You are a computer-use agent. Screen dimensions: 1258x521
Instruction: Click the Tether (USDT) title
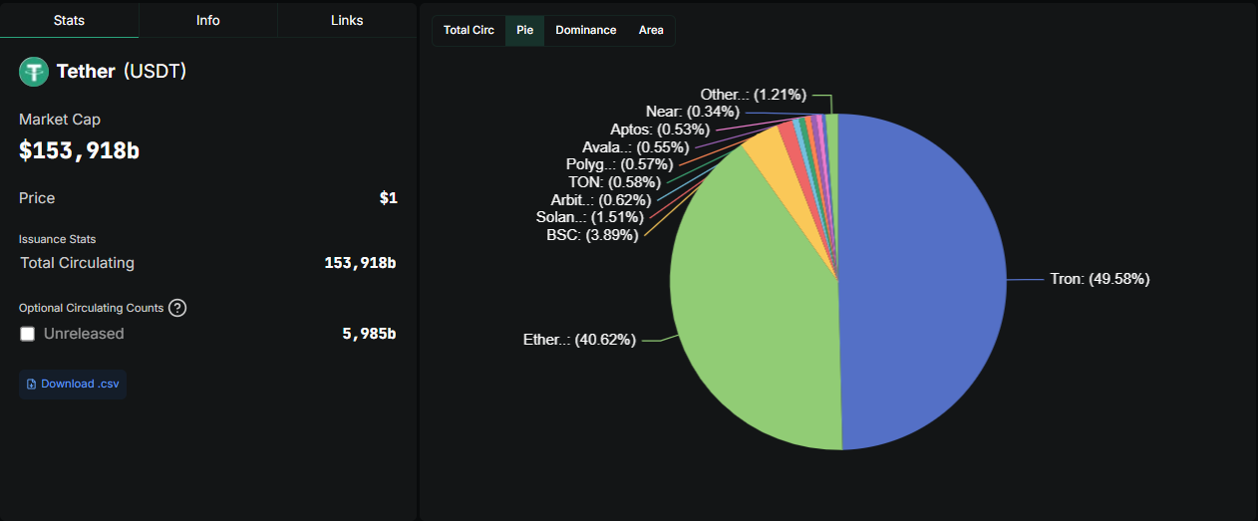[x=121, y=71]
